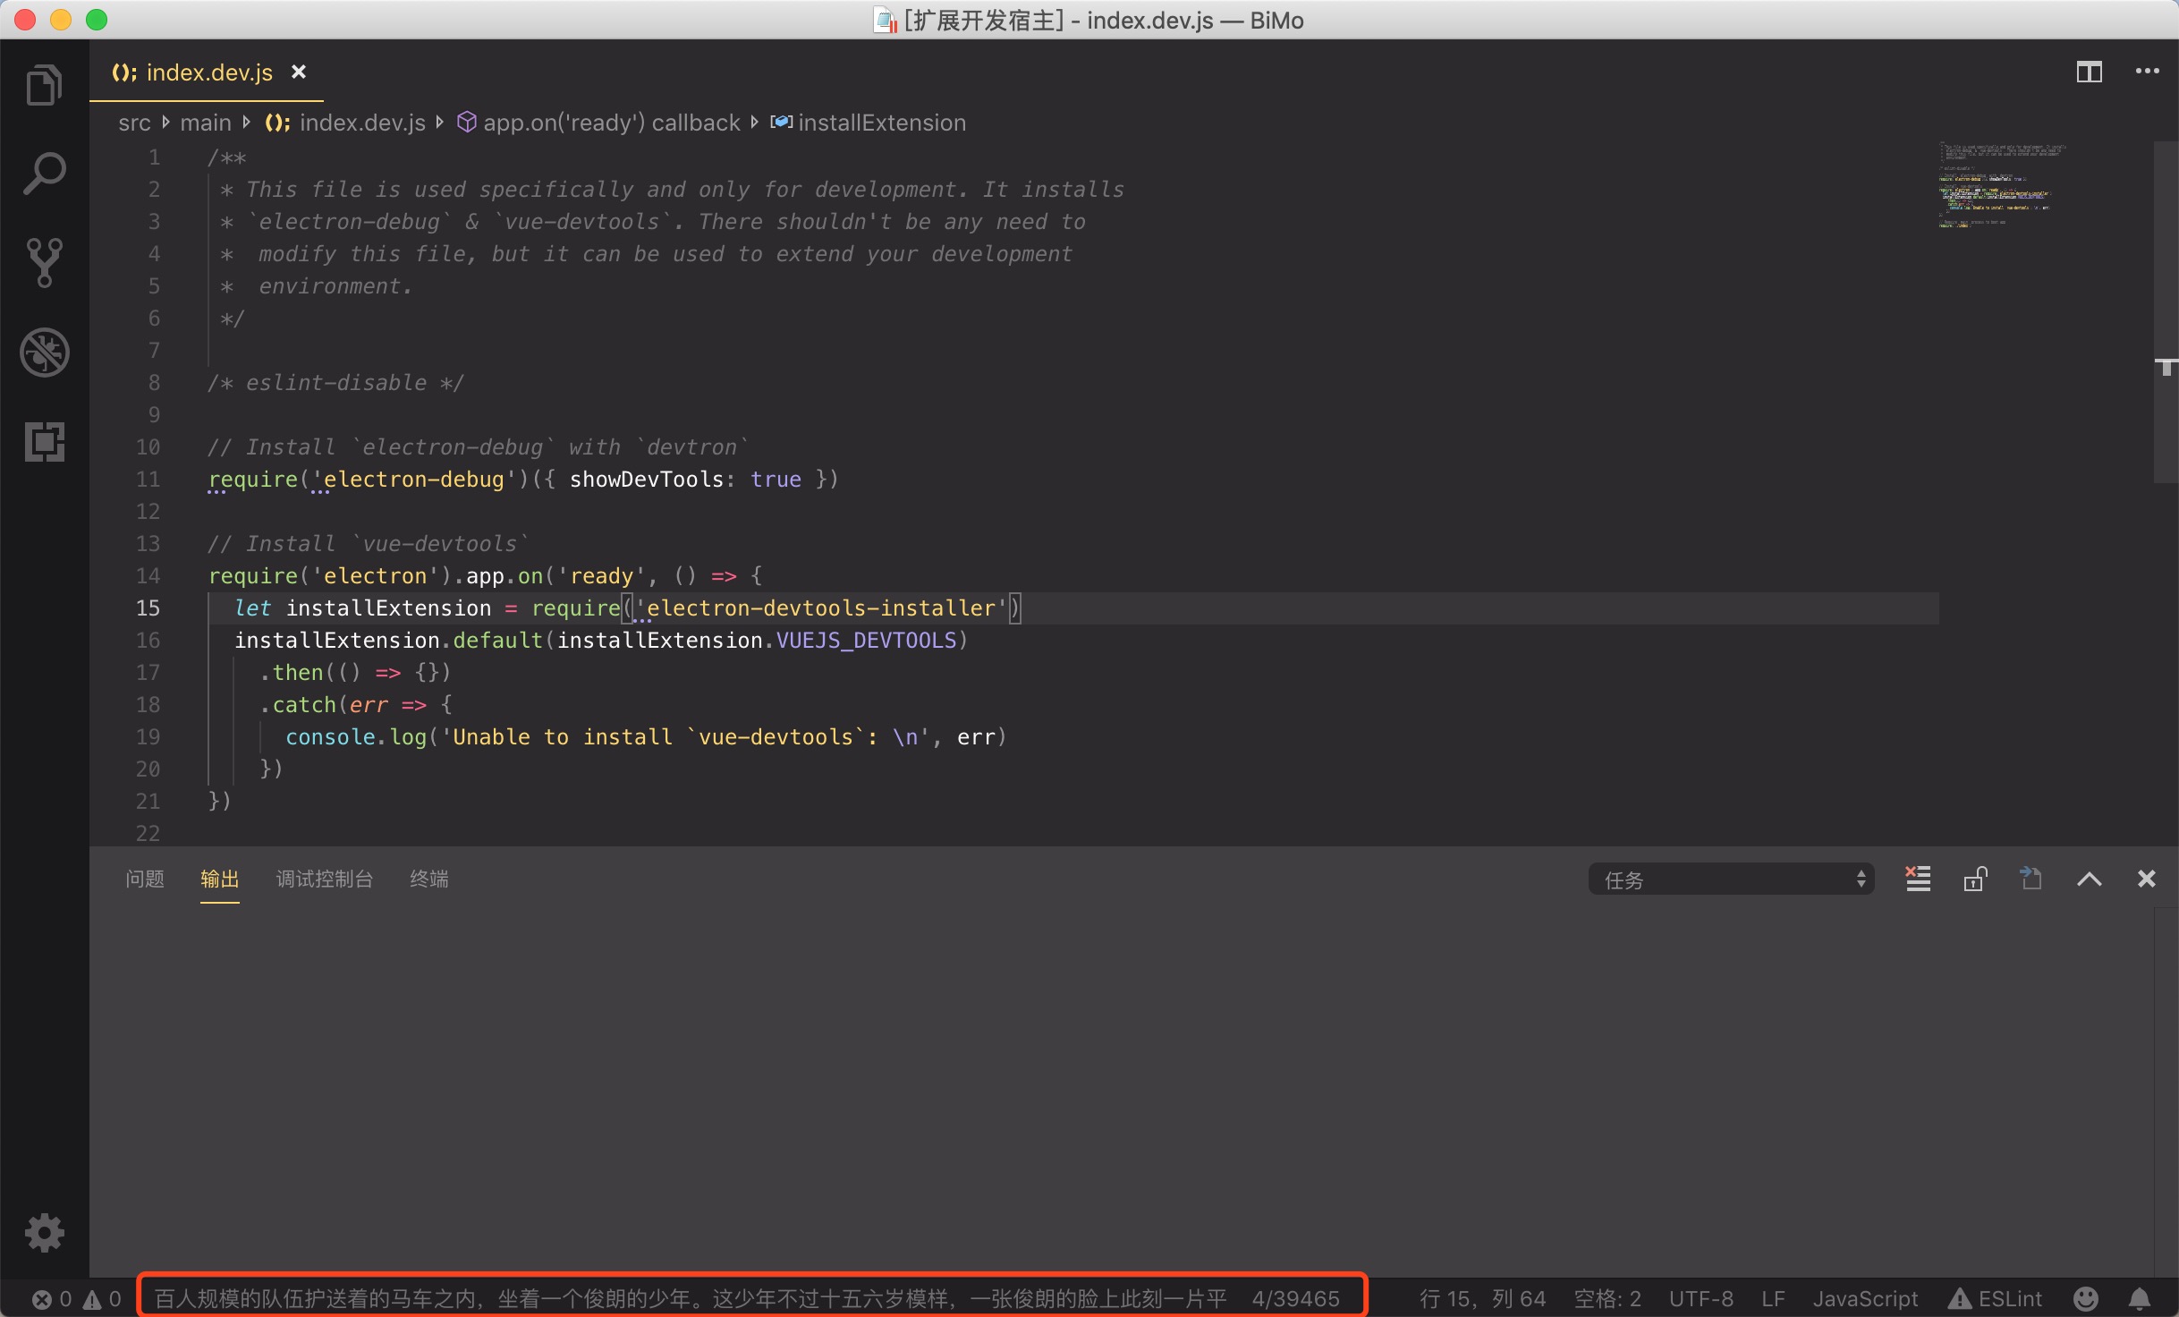2179x1317 pixels.
Task: Open the Debug view icon
Action: [44, 352]
